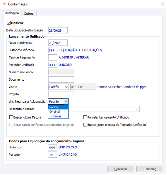167x175 pixels.
Task: Click into the Documento field
Action: click(61, 79)
